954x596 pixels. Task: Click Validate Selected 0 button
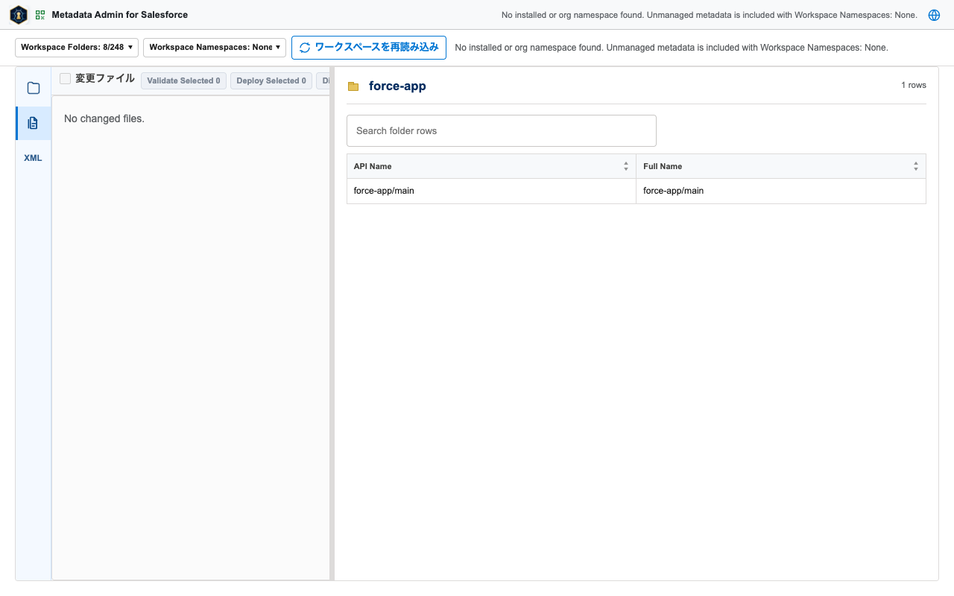183,81
